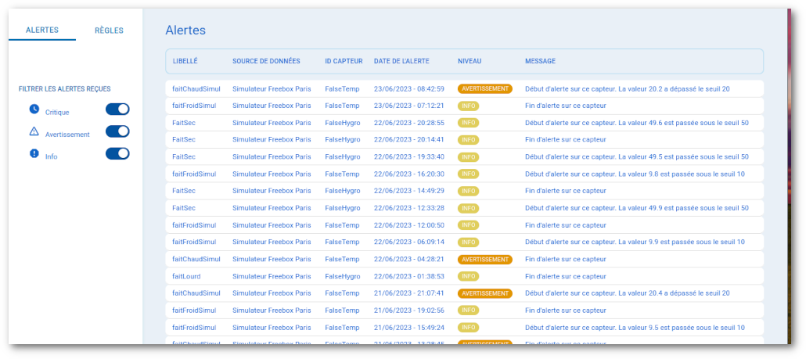Screen dimensions: 806x359
Task: Click the Message column header
Action: pos(540,61)
